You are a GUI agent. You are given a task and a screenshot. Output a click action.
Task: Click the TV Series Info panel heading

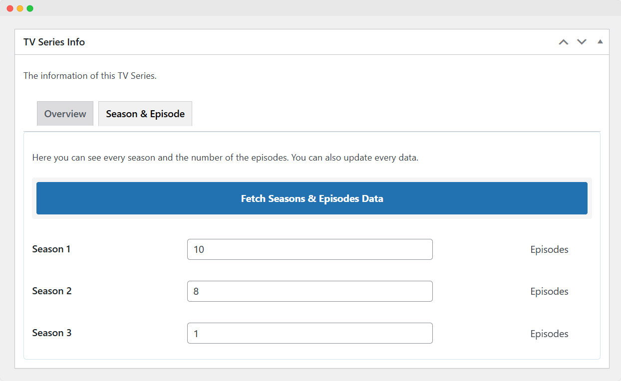54,42
